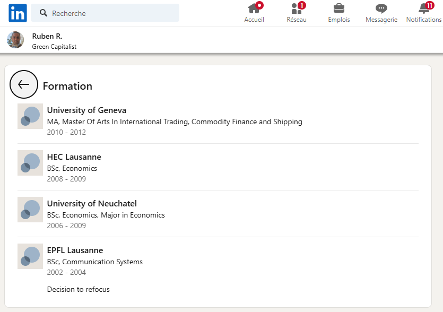This screenshot has width=443, height=312.
Task: Open University of Neuchatel entry title
Action: 92,203
